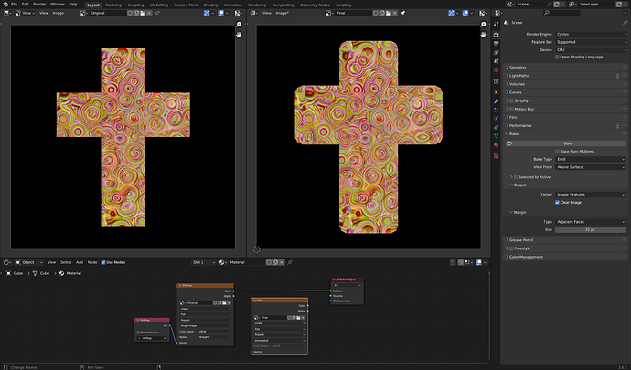Uncheck the Clear Image checkbox
The height and width of the screenshot is (370, 631).
pyautogui.click(x=557, y=202)
